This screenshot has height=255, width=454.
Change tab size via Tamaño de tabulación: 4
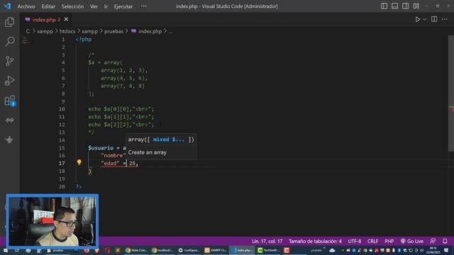[x=315, y=241]
